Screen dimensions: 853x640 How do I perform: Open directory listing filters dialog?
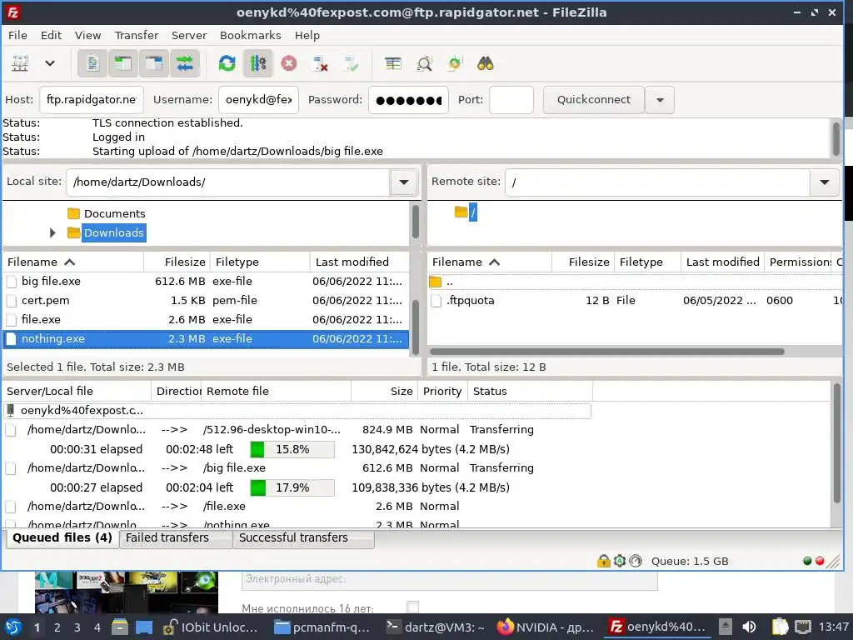[393, 63]
